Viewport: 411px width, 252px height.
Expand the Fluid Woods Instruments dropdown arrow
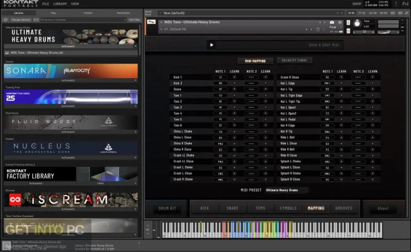[x=135, y=132]
